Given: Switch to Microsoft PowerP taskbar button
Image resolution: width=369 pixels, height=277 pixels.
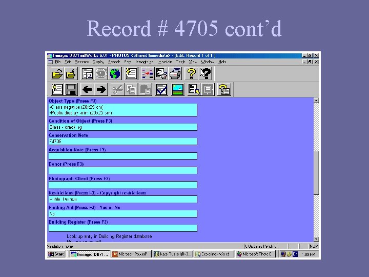Looking at the screenshot, I should 131,254.
